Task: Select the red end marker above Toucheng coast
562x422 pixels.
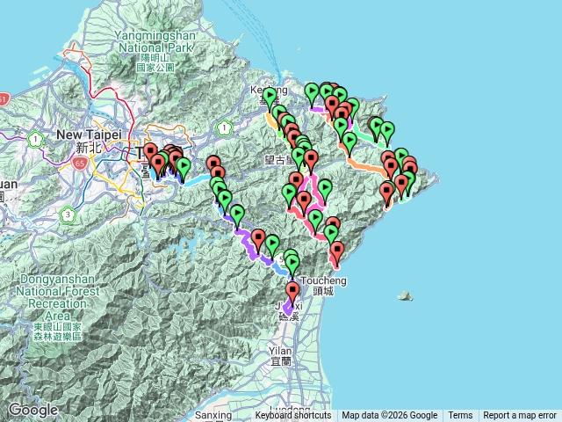Action: (x=337, y=252)
